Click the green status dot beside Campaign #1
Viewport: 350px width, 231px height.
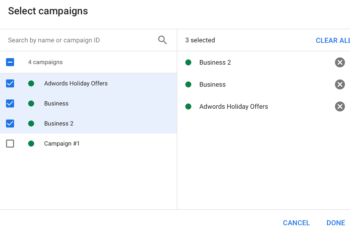[31, 144]
